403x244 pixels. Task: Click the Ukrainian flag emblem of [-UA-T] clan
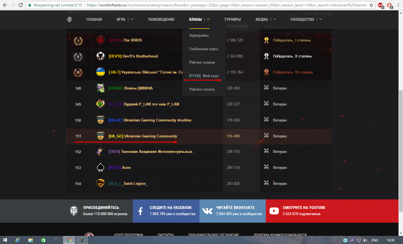pos(100,72)
